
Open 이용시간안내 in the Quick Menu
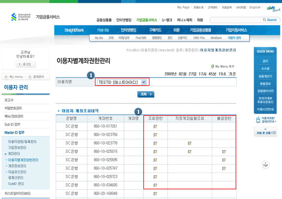click(265, 109)
